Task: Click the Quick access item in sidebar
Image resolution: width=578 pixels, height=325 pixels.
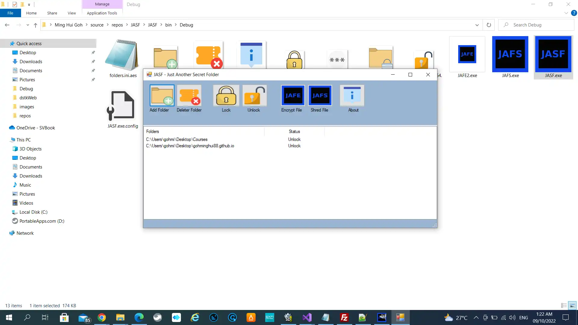Action: [29, 43]
